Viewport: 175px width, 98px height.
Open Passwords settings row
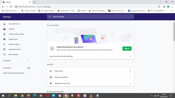pos(91,71)
